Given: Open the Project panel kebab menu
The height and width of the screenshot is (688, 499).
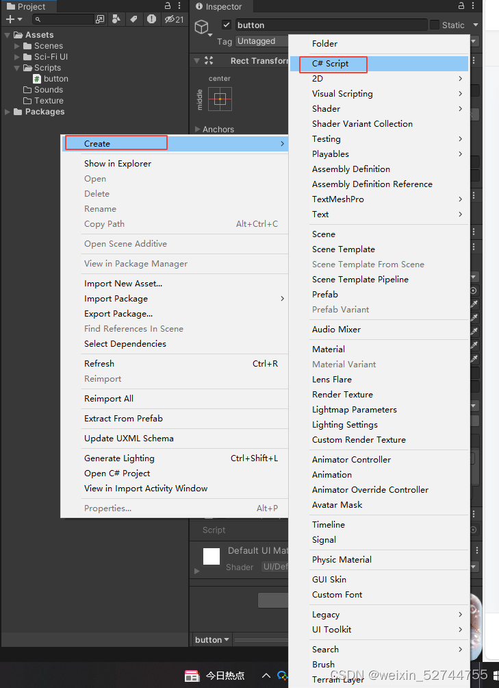Looking at the screenshot, I should (x=179, y=5).
